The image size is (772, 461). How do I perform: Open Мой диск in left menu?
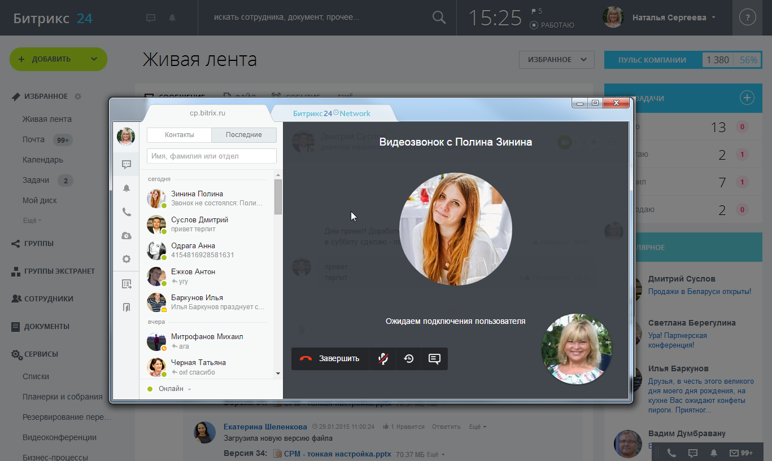tap(40, 200)
